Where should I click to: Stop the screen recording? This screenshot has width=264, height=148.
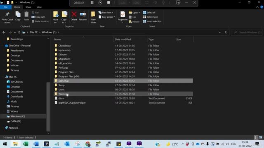pos(108,2)
